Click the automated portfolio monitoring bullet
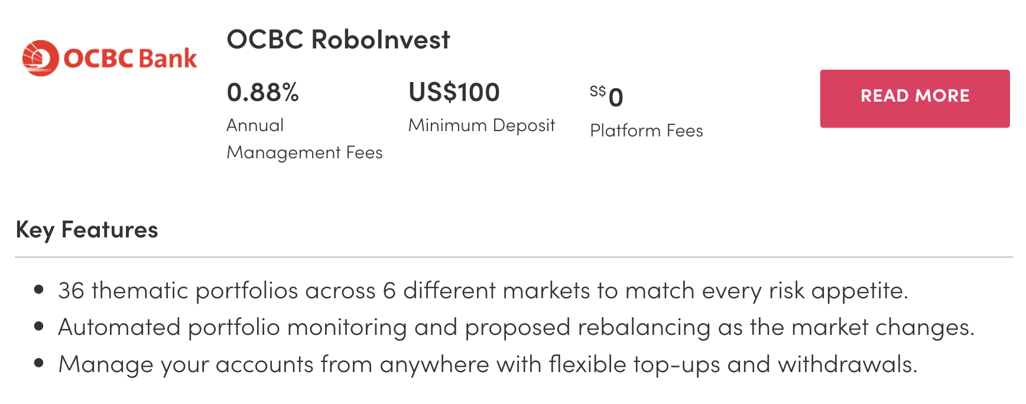 (x=516, y=327)
